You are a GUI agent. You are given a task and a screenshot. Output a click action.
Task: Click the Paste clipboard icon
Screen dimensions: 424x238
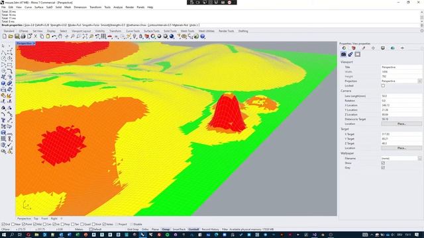(x=48, y=36)
